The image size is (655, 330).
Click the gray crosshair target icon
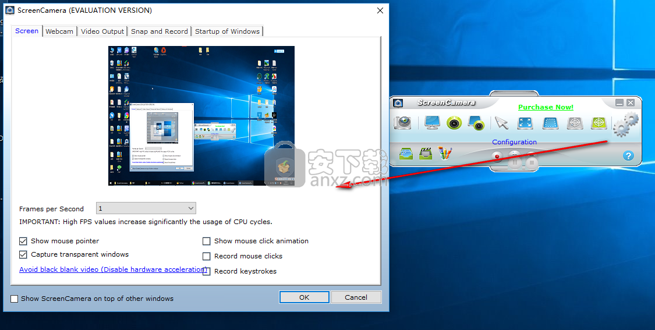click(x=575, y=123)
